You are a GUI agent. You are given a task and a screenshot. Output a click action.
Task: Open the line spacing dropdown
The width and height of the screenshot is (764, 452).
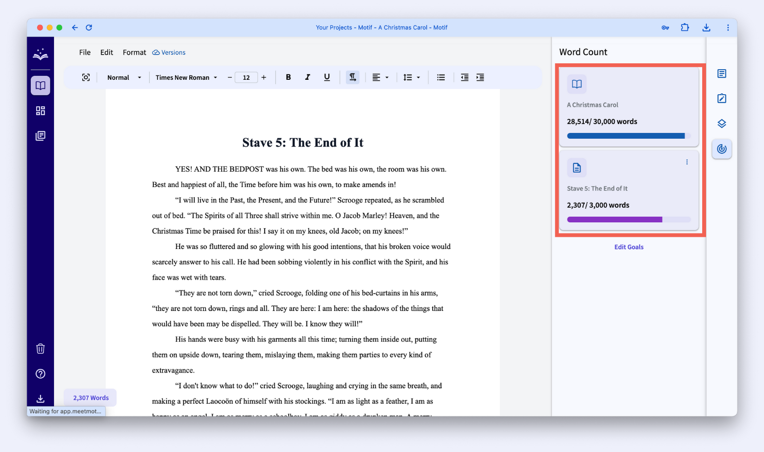coord(411,77)
